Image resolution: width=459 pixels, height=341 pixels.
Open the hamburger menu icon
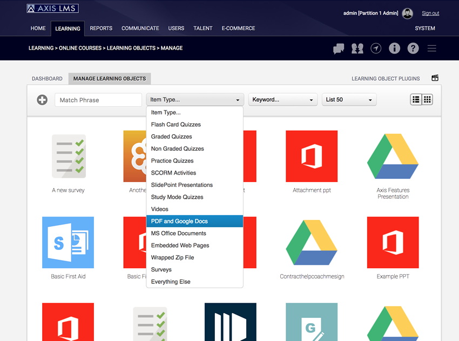coord(432,48)
